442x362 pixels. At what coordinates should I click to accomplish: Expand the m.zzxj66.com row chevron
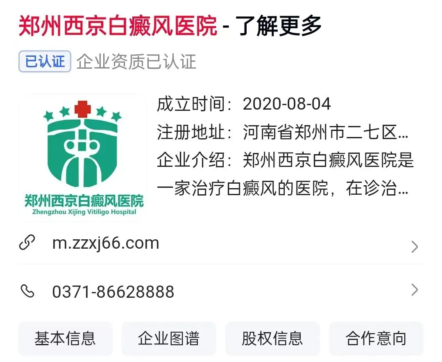point(414,247)
